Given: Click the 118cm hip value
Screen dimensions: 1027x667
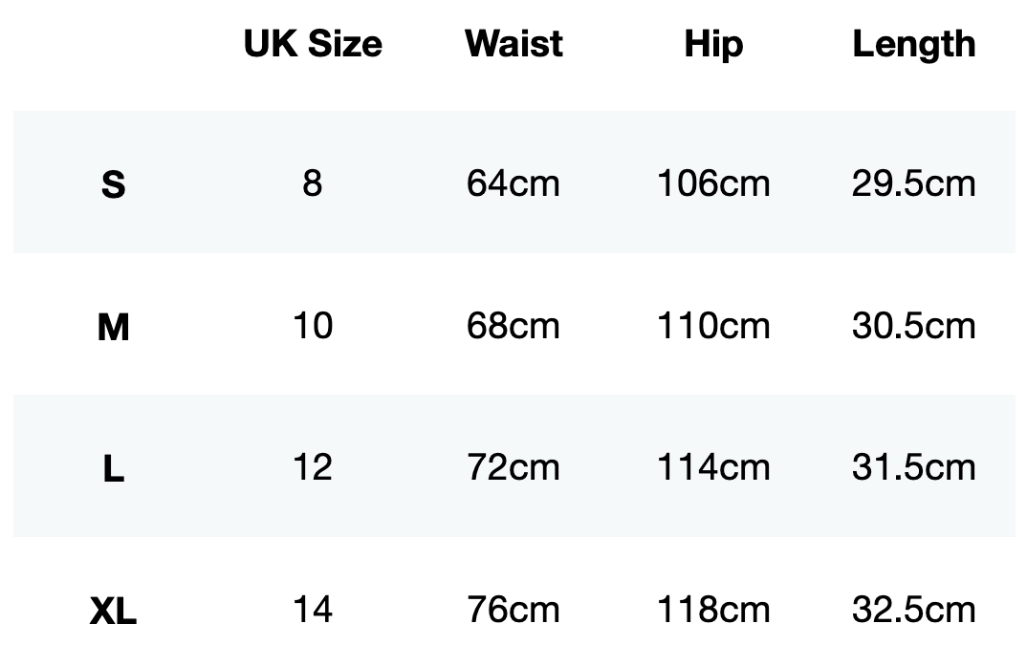Looking at the screenshot, I should (x=713, y=610).
